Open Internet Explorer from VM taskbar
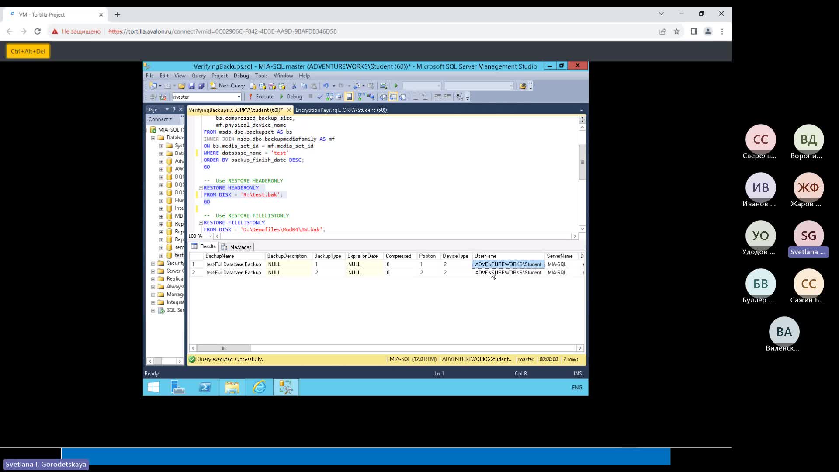This screenshot has height=472, width=839. pyautogui.click(x=259, y=387)
